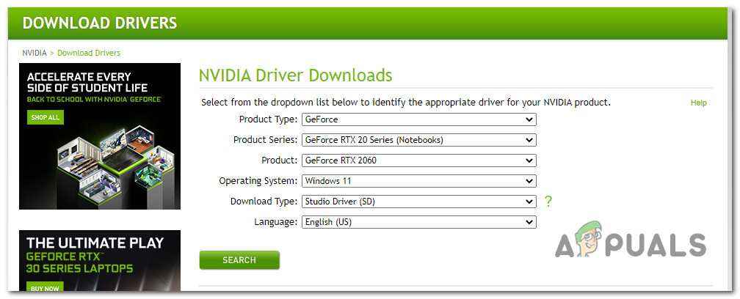Open the Help link

[x=698, y=103]
